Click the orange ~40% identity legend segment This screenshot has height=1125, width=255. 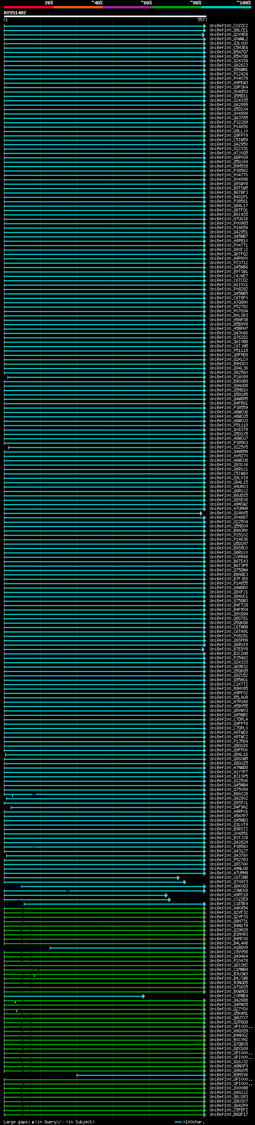[x=78, y=7]
